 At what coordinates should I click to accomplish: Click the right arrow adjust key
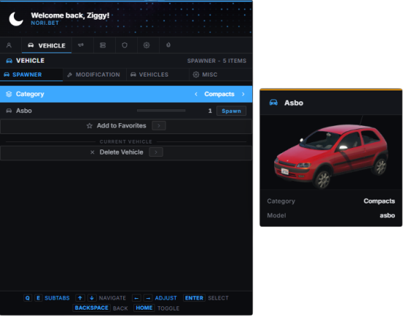coord(148,298)
